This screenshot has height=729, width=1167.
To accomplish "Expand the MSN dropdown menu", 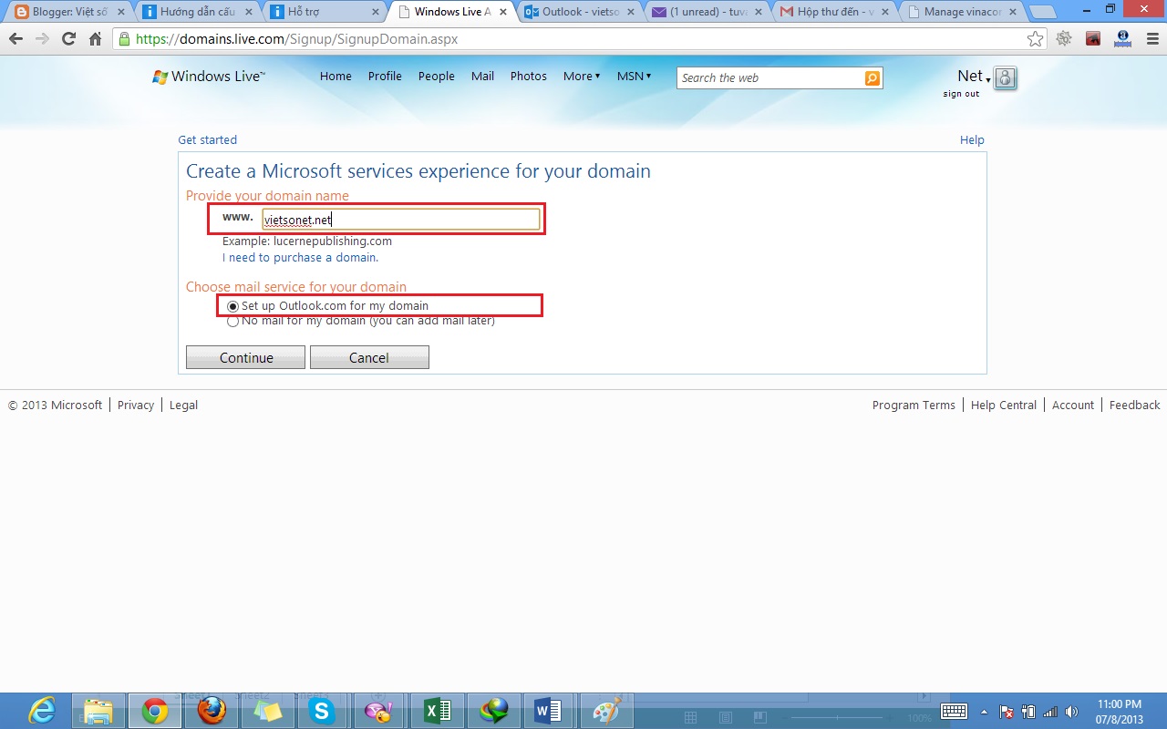I will [x=634, y=77].
